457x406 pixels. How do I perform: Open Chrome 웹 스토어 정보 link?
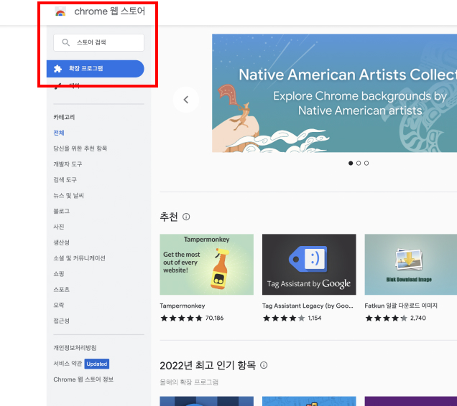[83, 379]
